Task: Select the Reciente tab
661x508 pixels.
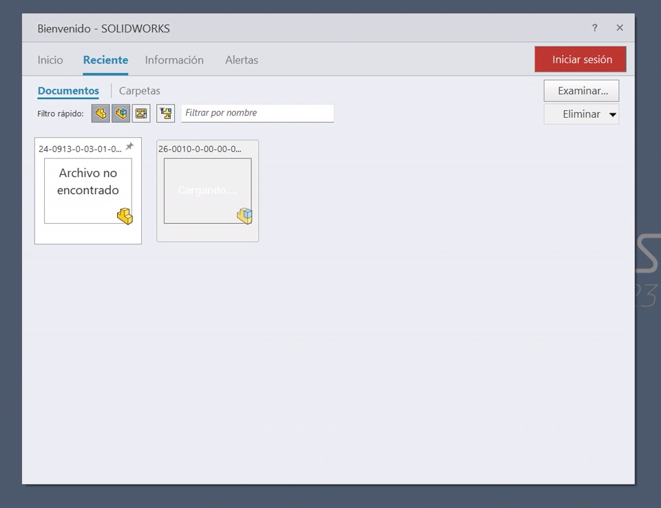Action: [x=105, y=60]
